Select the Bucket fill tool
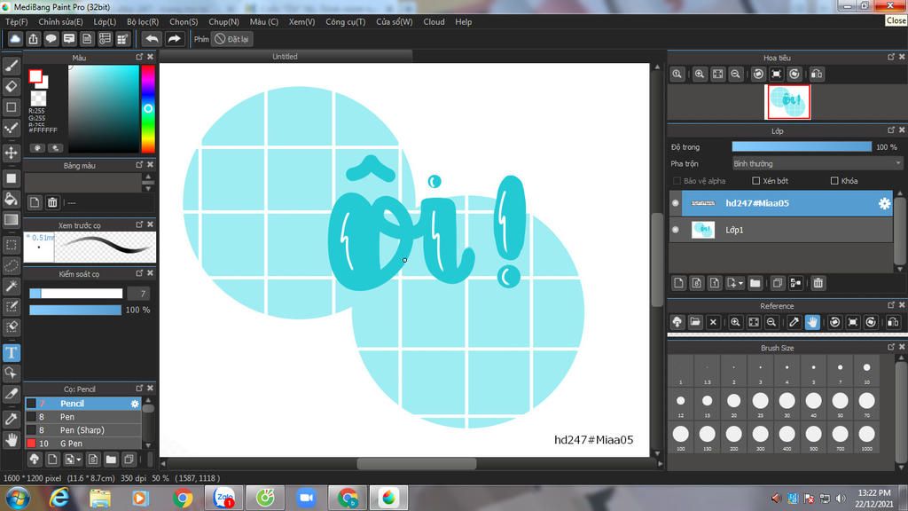Screen dimensions: 908x511 pyautogui.click(x=11, y=200)
